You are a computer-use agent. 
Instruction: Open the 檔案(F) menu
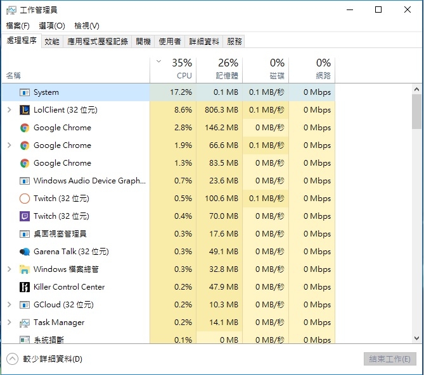pyautogui.click(x=18, y=26)
